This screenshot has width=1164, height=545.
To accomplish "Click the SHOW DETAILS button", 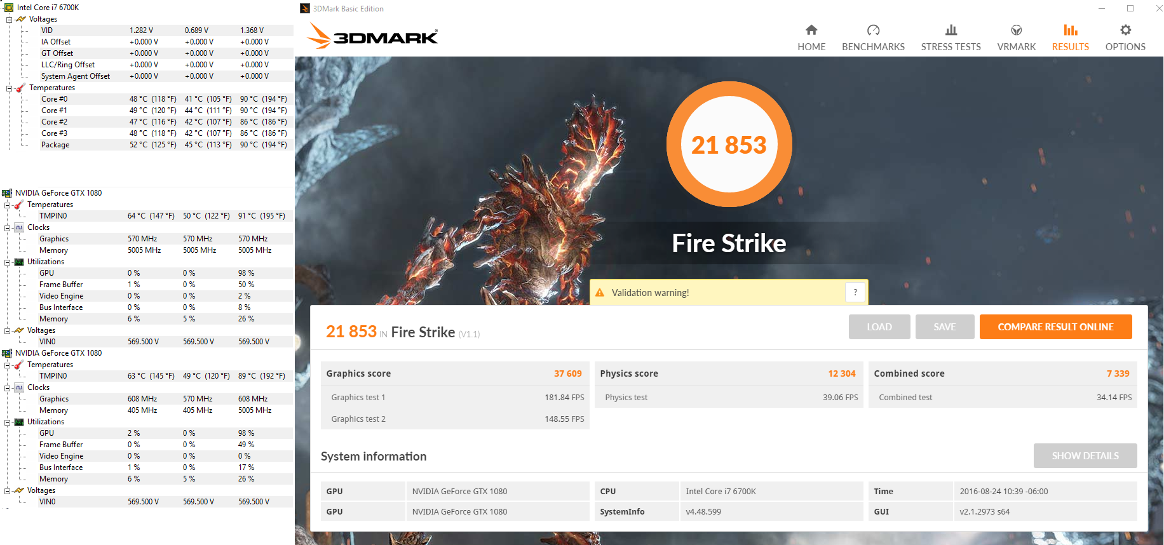I will 1085,455.
